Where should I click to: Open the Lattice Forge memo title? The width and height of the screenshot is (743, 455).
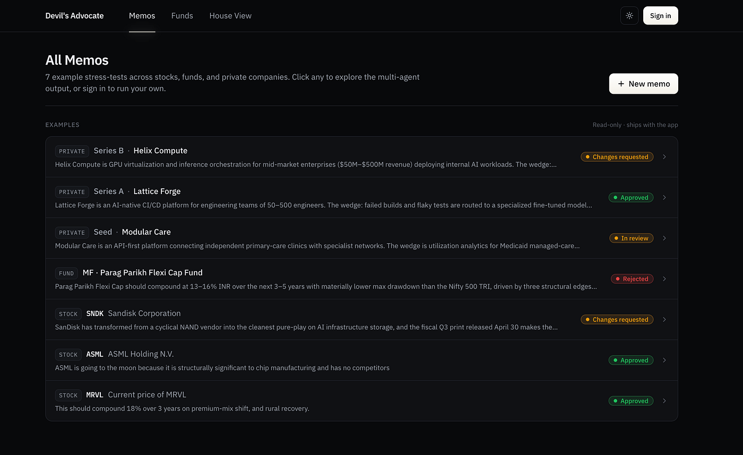[157, 191]
